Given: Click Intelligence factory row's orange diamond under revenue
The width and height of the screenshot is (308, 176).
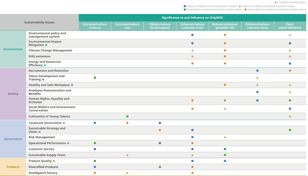Looking at the screenshot, I should tap(95, 173).
